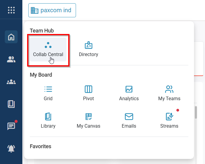Open the book library sidebar icon
The width and height of the screenshot is (205, 164).
[11, 104]
